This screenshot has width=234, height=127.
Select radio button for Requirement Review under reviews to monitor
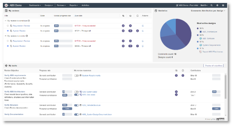tap(8, 41)
